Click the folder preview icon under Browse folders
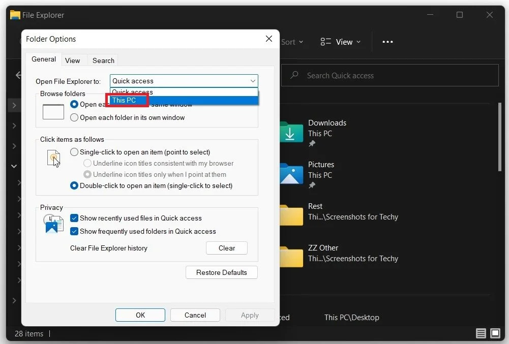This screenshot has width=509, height=344. pos(53,111)
